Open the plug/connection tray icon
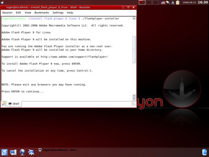209x157 pixels. click(168, 3)
